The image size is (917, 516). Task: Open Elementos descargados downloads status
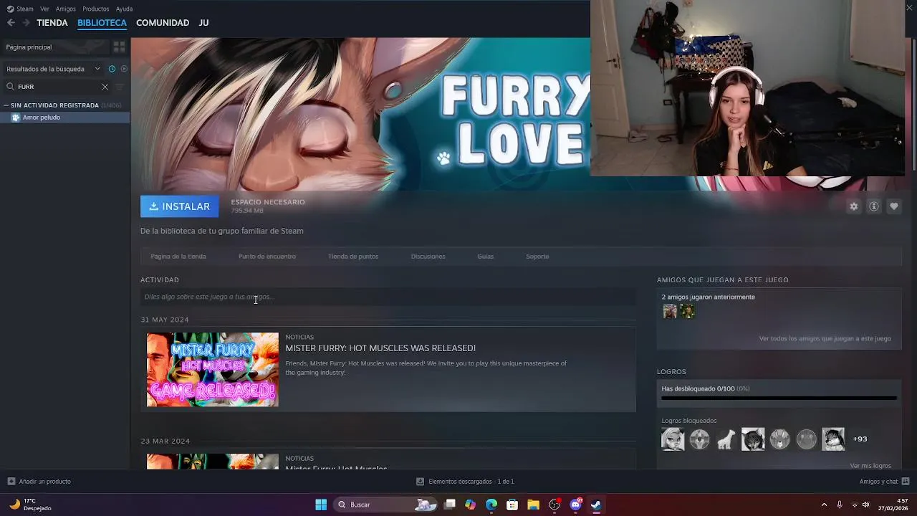(465, 482)
